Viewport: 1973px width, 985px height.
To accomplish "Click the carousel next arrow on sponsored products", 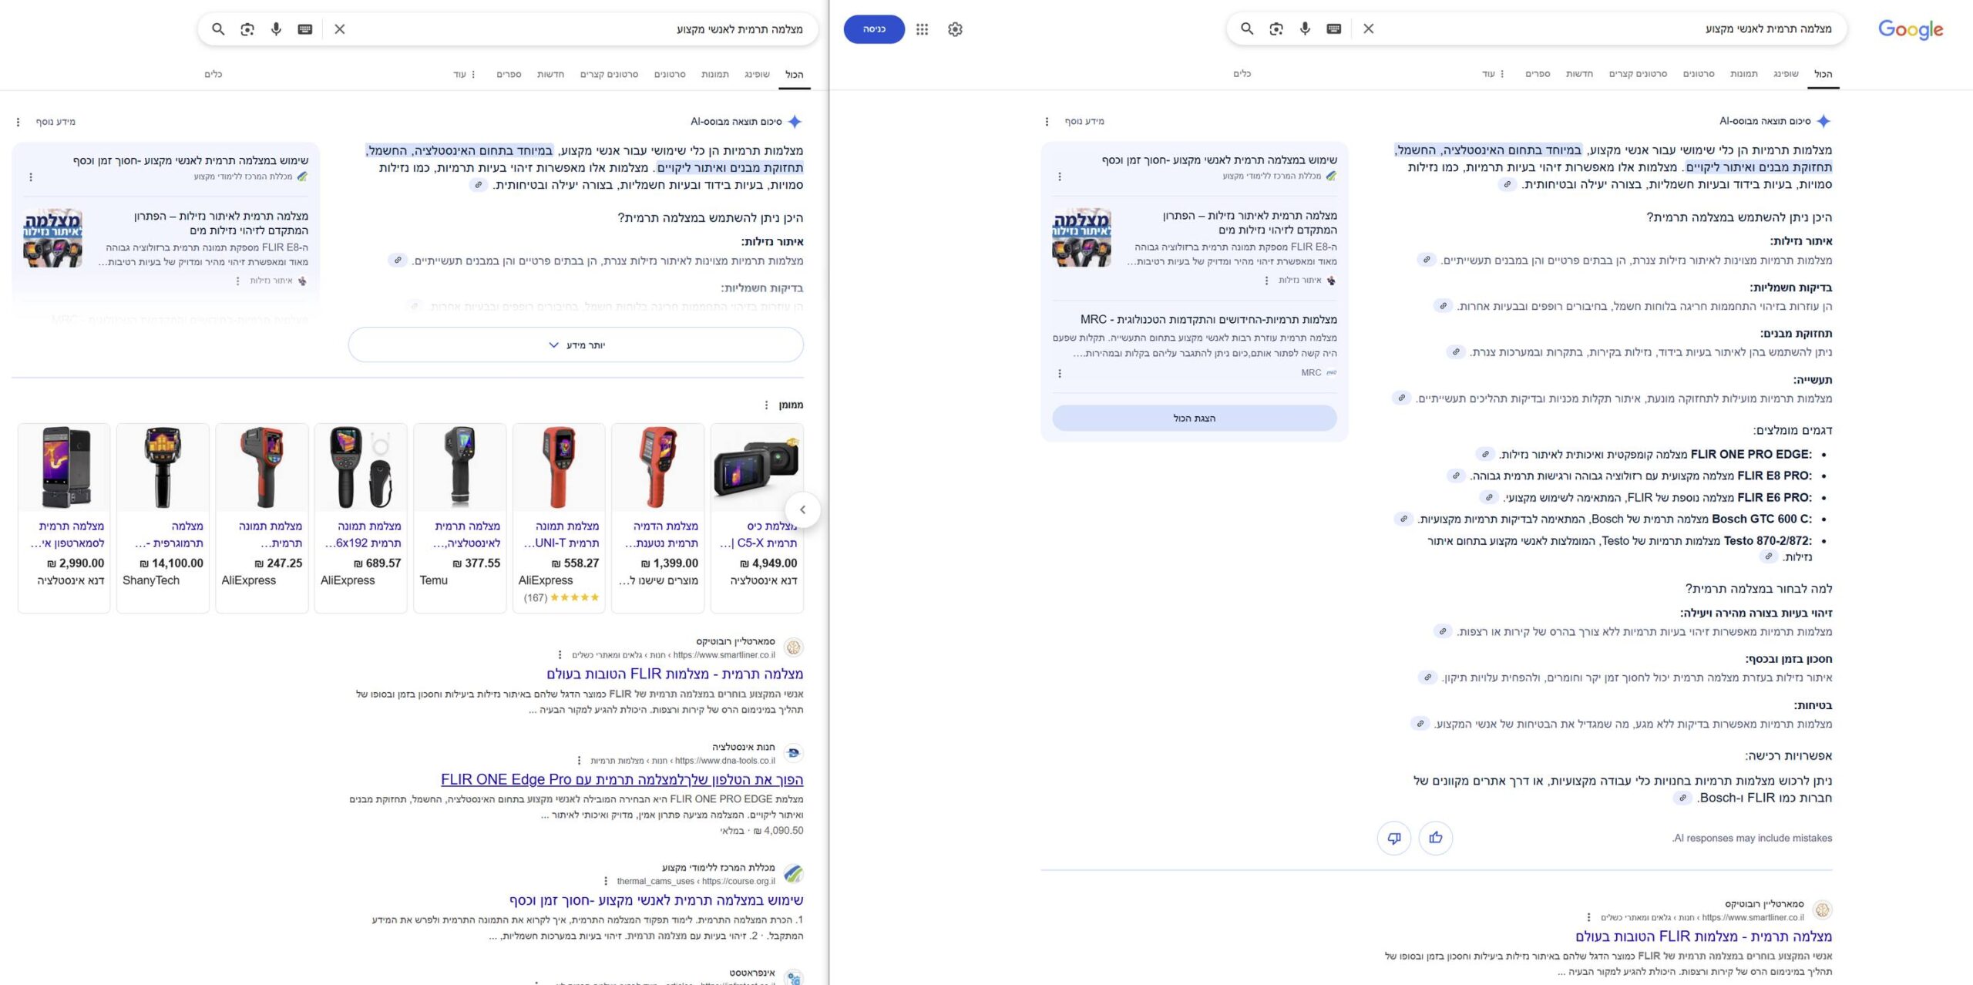I will pos(802,509).
